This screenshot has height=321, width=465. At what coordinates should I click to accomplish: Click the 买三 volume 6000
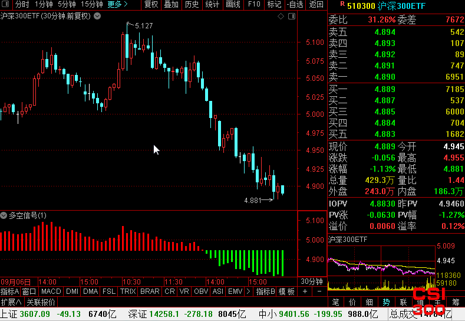click(454, 112)
